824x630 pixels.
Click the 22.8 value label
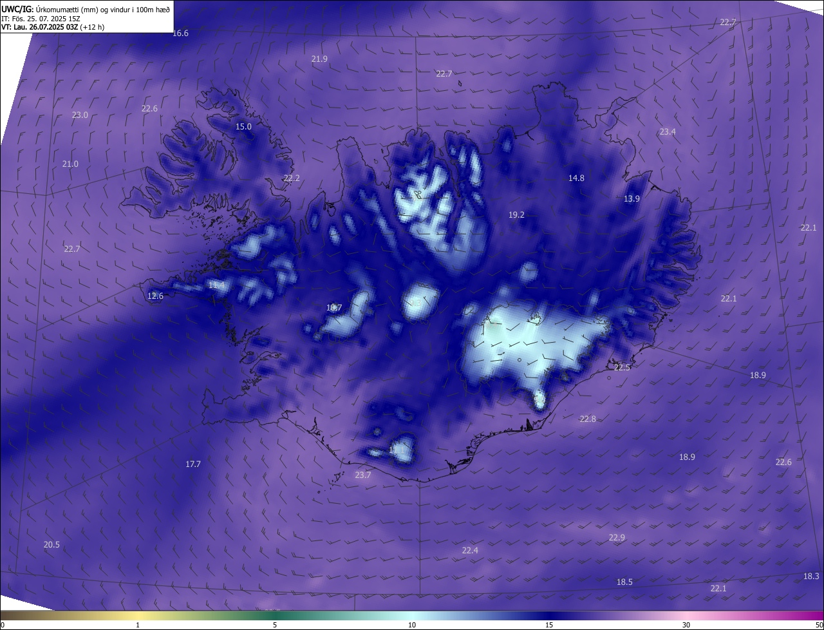pyautogui.click(x=588, y=419)
